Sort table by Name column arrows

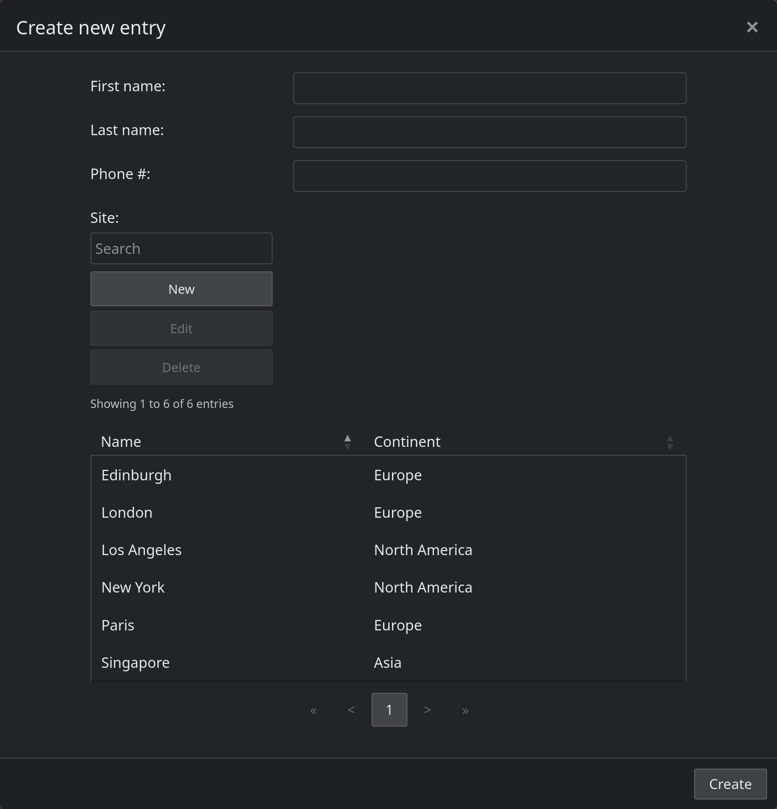click(348, 442)
